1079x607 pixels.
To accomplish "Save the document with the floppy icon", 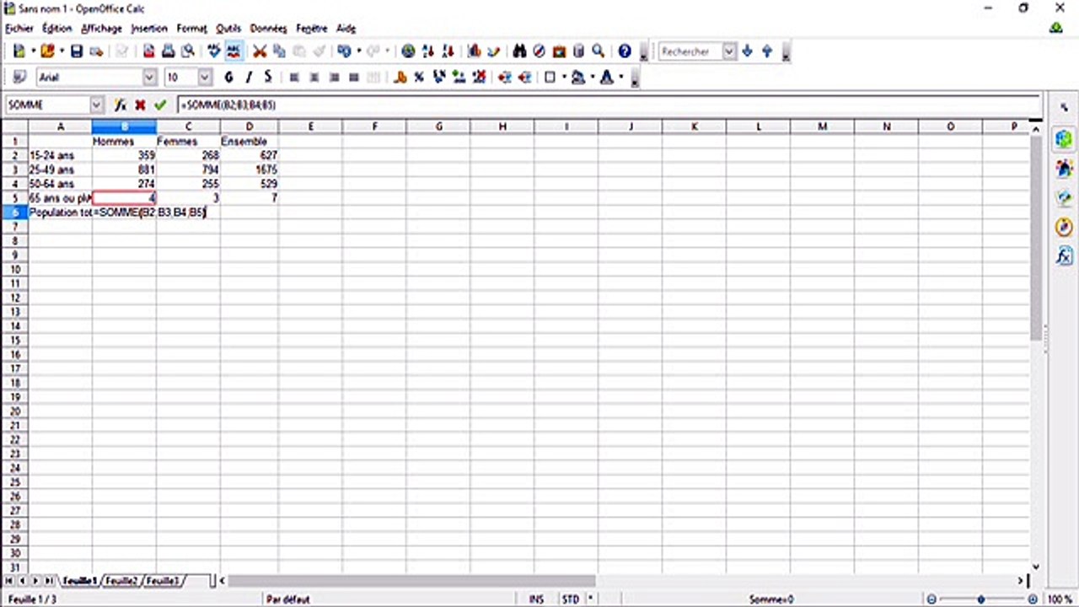I will click(77, 51).
